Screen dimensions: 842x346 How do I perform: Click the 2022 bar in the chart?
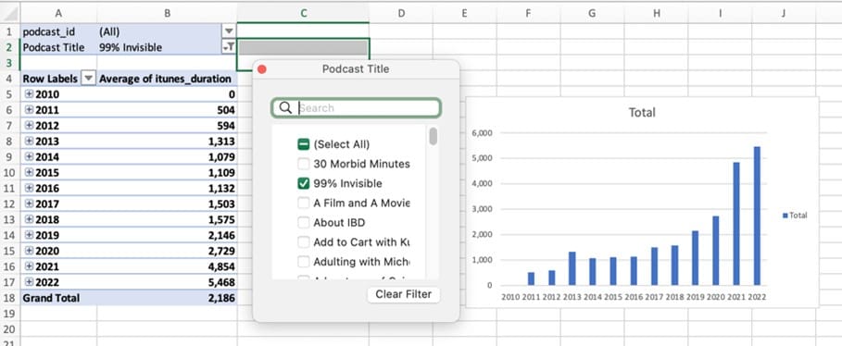click(757, 216)
